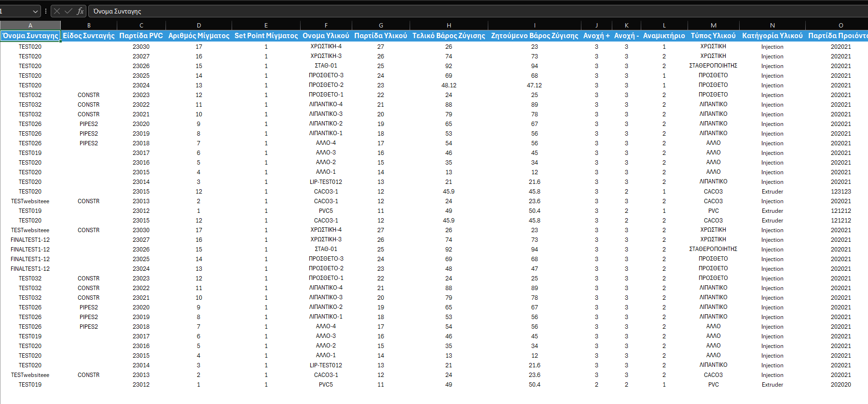Select the Ονομα Υλικού header cell
868x404 pixels.
click(326, 36)
